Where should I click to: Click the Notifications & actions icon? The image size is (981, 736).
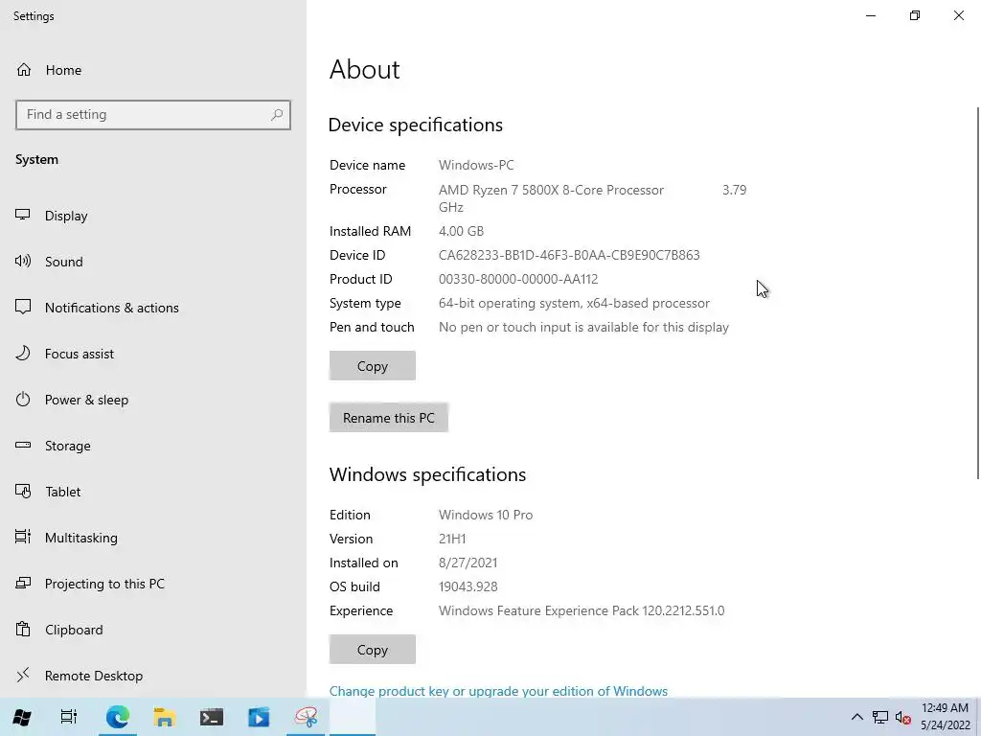23,307
